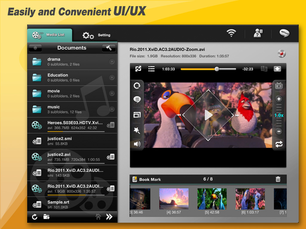This screenshot has height=229, width=306.
Task: Open bookmark book icon in player bar
Action: 264,69
